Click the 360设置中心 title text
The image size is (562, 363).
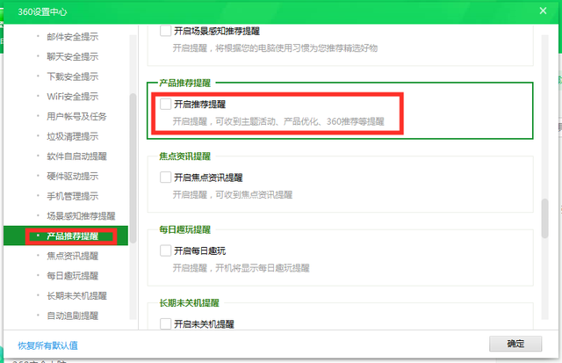[x=42, y=11]
